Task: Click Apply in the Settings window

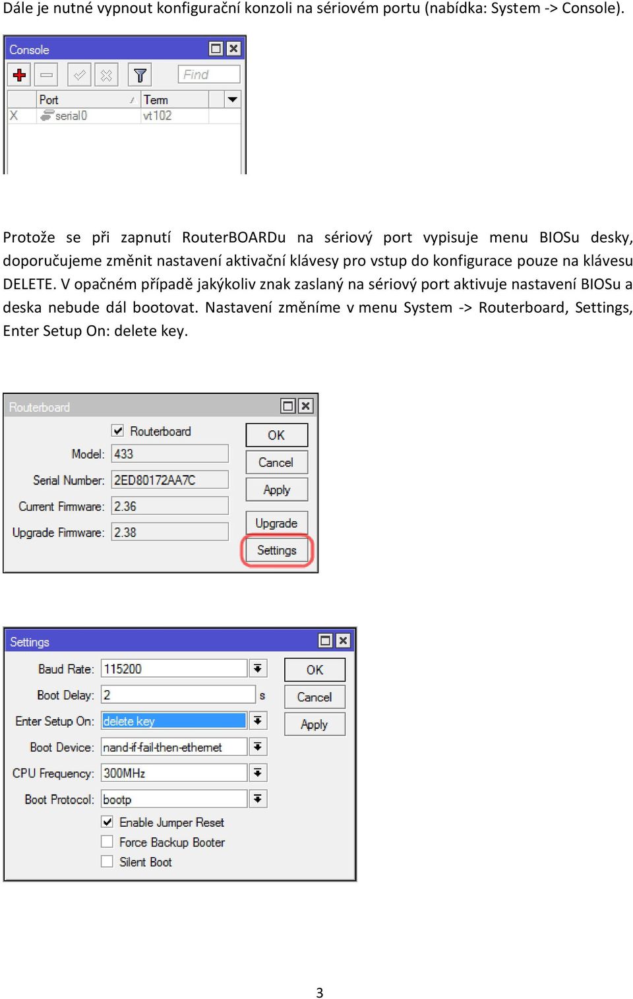Action: pos(315,725)
